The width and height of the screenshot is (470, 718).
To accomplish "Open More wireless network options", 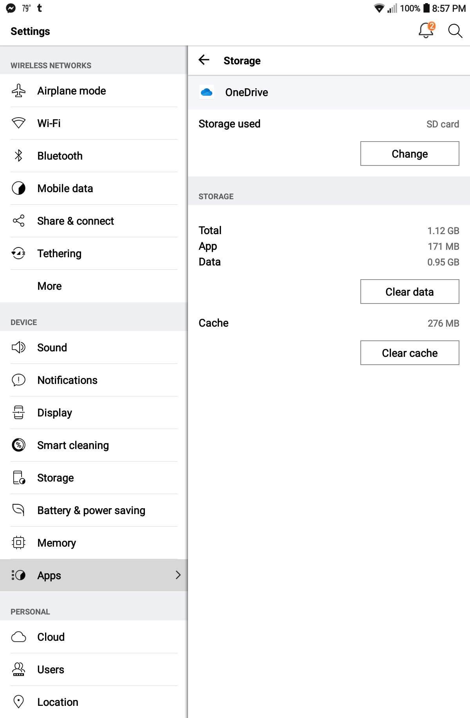I will click(x=50, y=286).
